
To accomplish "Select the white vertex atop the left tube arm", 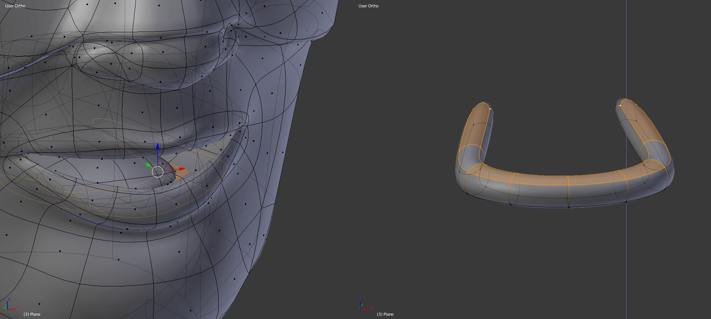I will point(490,109).
